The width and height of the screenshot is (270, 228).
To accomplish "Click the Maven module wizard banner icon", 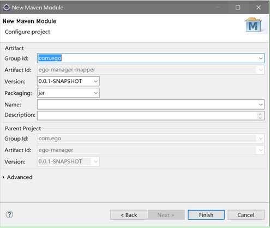I will point(254,26).
